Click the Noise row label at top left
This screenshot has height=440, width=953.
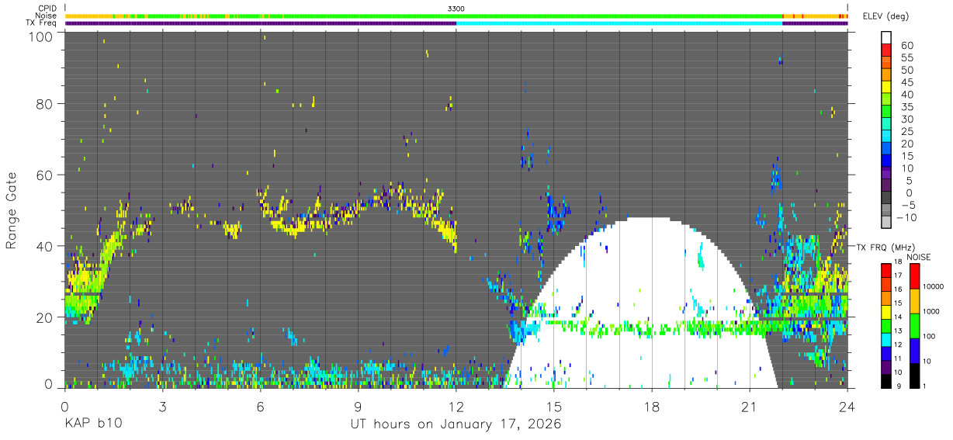tap(46, 16)
